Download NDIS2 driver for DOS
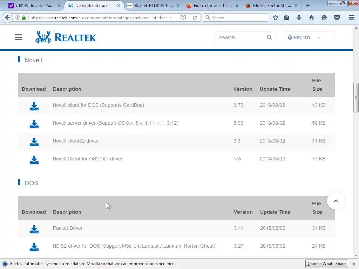This screenshot has width=359, height=269. click(34, 247)
